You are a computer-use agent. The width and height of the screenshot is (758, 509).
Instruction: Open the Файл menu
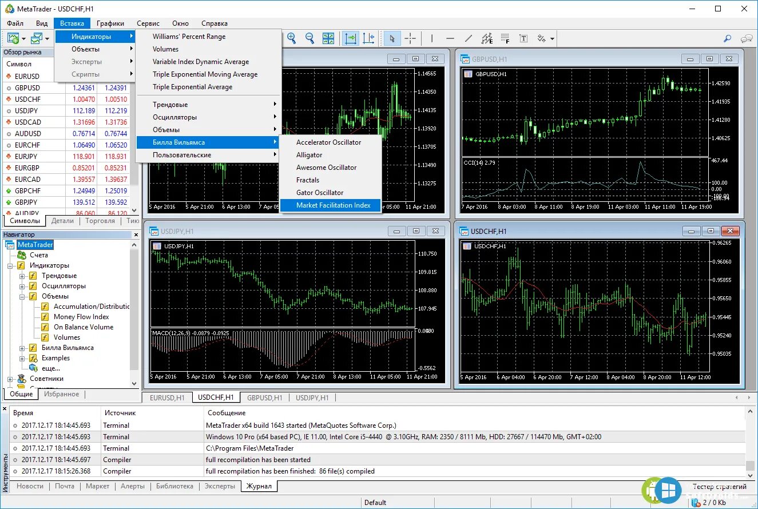pos(15,23)
